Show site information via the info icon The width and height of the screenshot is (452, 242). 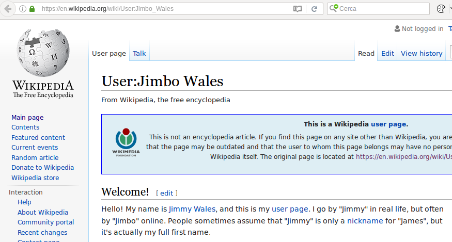23,9
